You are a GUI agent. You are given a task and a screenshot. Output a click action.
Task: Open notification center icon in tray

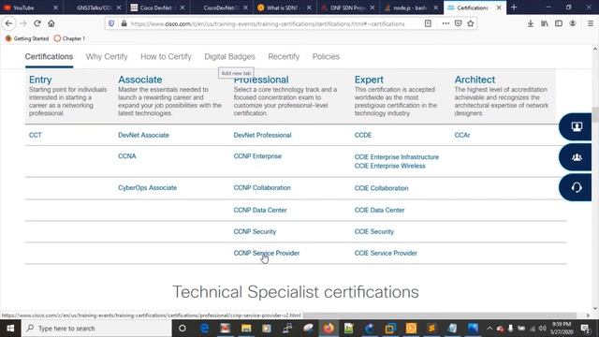(585, 329)
